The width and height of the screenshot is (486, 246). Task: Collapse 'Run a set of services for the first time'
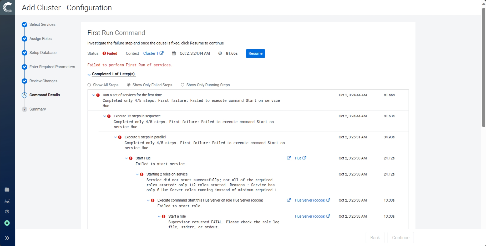tap(94, 95)
